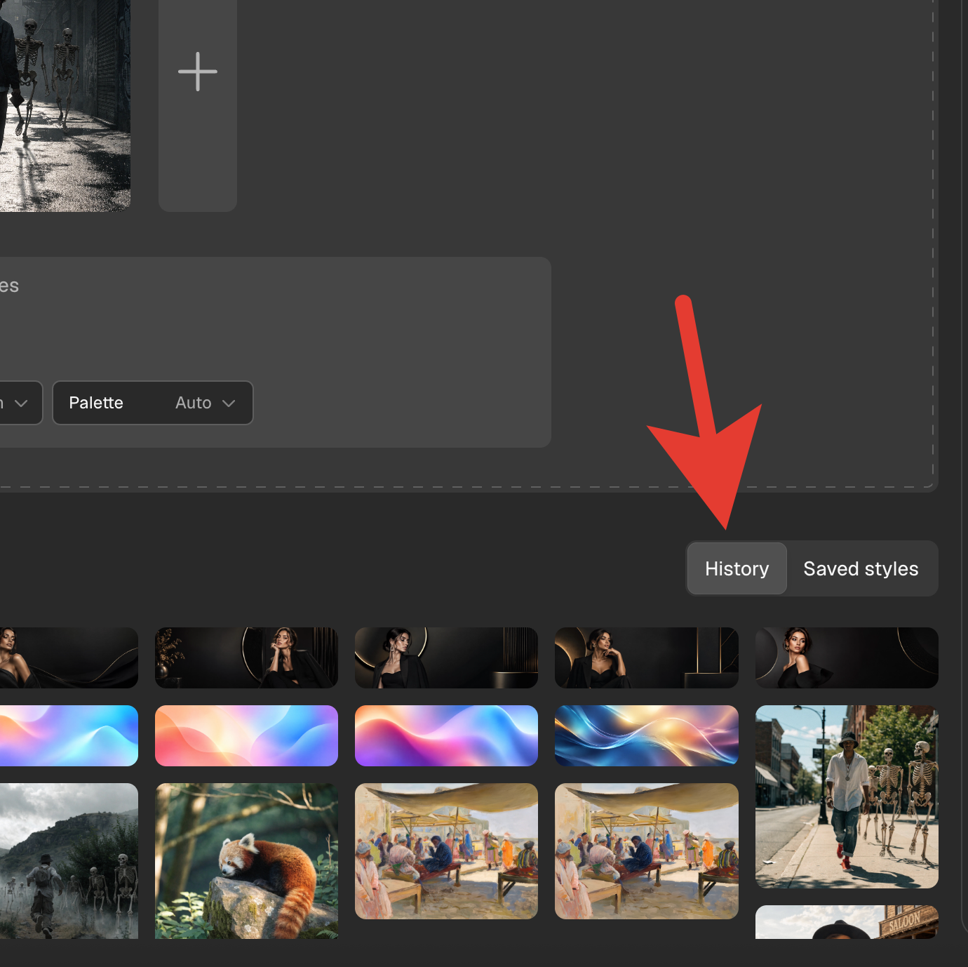Select the skeletons in dark alley image
This screenshot has width=968, height=967.
(x=65, y=105)
